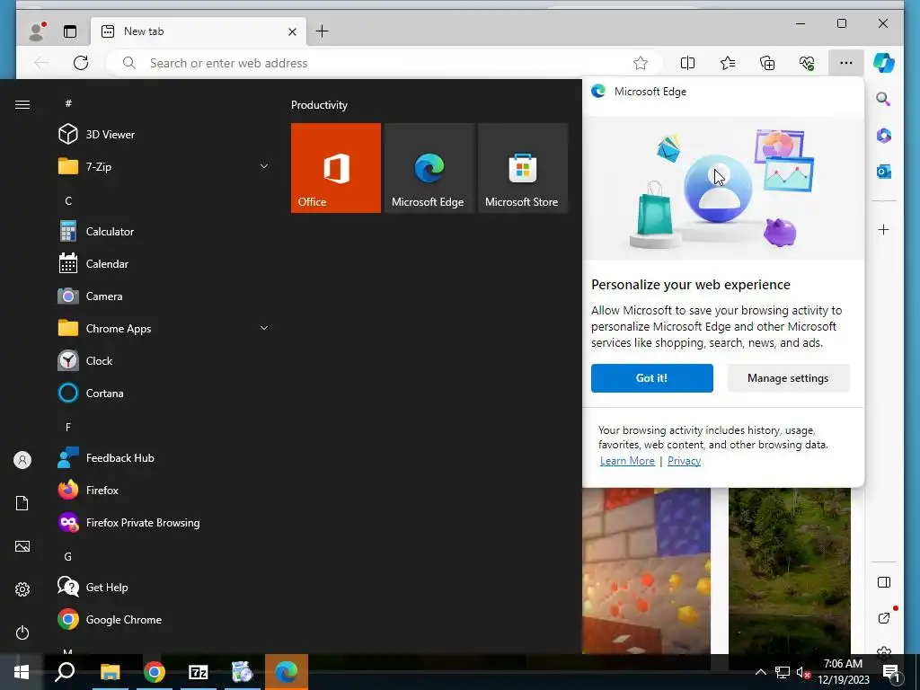This screenshot has height=690, width=920.
Task: Open Documents from the Start sidebar
Action: (x=22, y=503)
